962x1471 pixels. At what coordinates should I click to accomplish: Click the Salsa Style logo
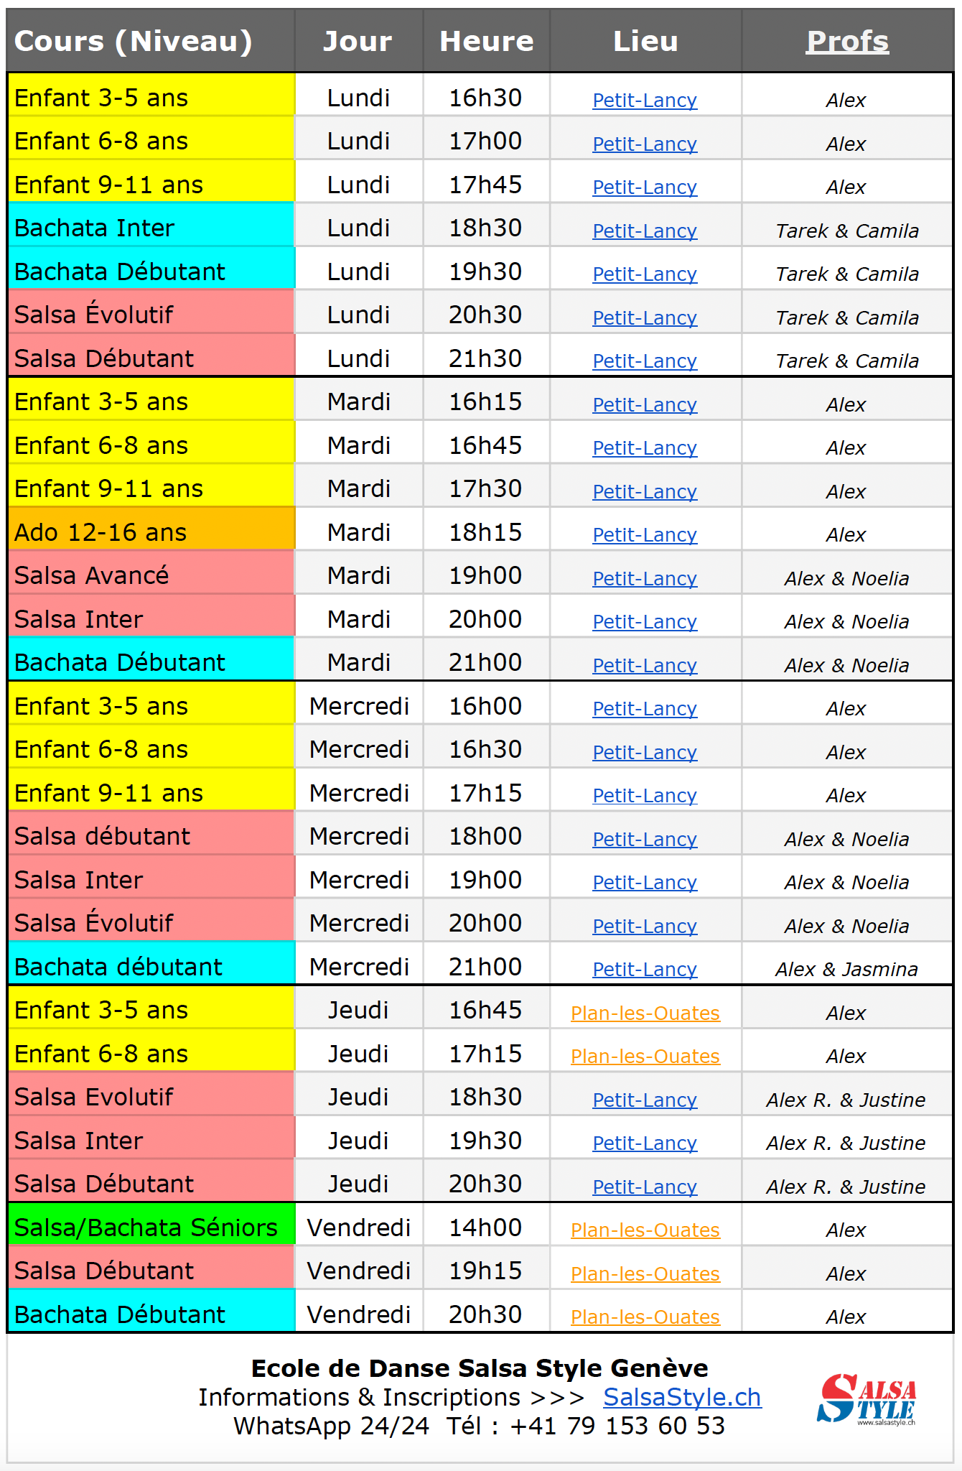867,1398
